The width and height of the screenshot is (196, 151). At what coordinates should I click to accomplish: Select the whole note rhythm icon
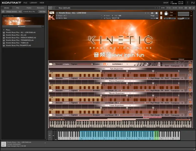point(135,64)
